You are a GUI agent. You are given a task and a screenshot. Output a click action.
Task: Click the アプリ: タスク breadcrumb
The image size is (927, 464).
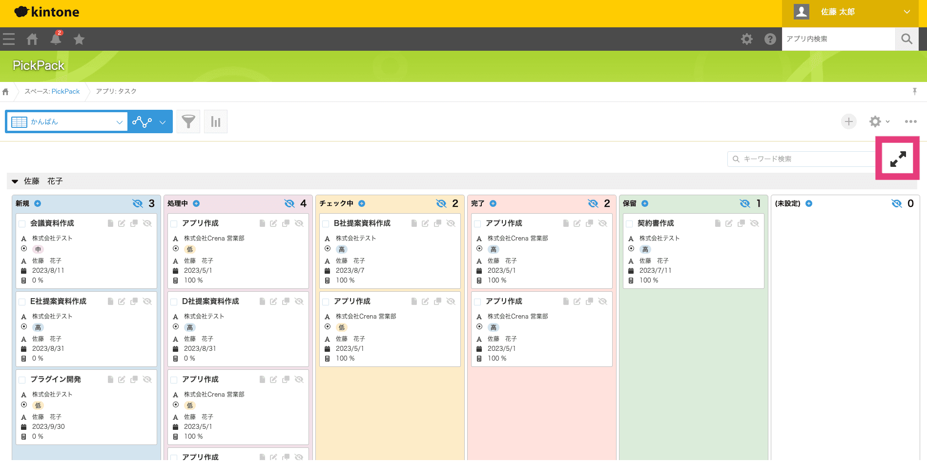116,91
